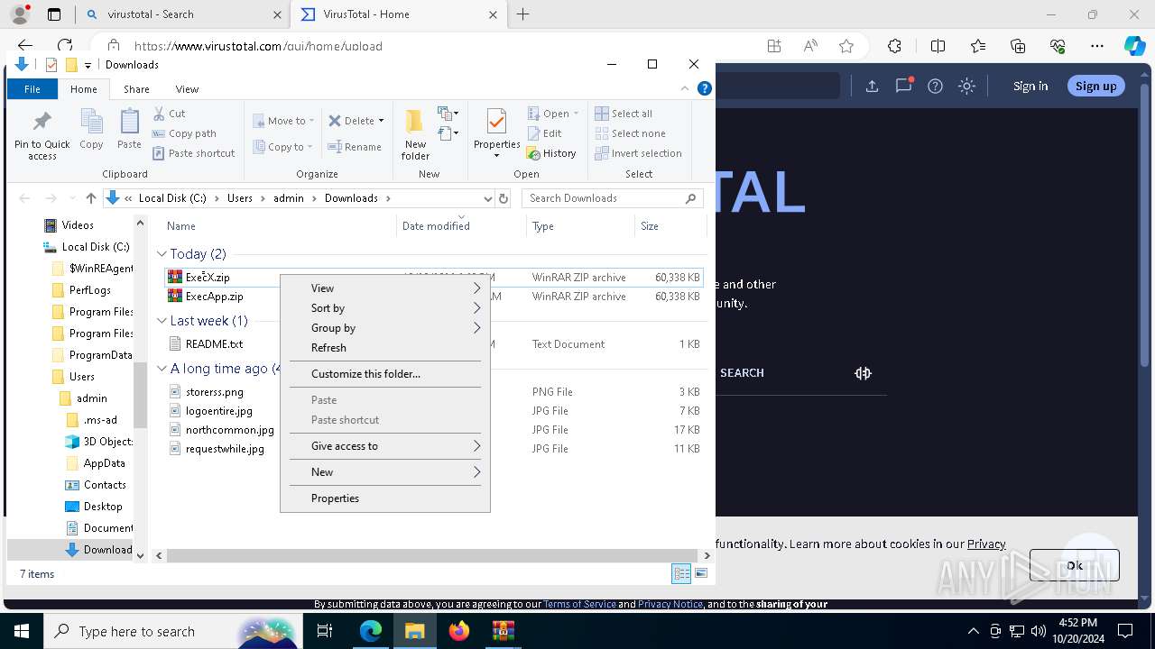Image resolution: width=1155 pixels, height=649 pixels.
Task: Switch to large thumbnails view icon
Action: 701,573
